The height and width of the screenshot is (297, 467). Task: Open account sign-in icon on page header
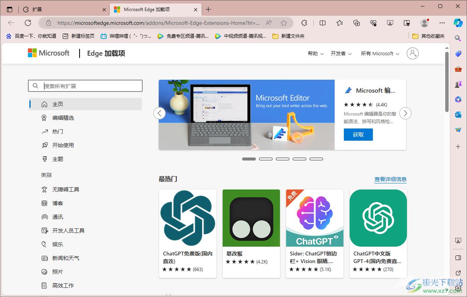[x=413, y=53]
